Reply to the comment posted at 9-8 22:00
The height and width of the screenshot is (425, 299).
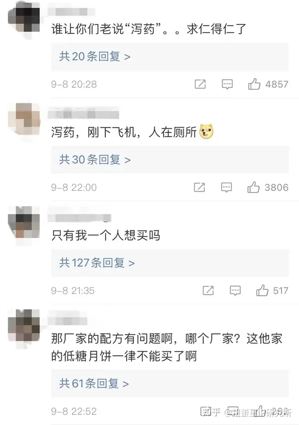226,187
